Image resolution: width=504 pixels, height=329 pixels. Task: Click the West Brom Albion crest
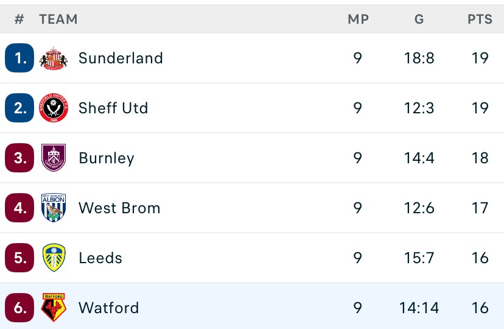pos(54,208)
